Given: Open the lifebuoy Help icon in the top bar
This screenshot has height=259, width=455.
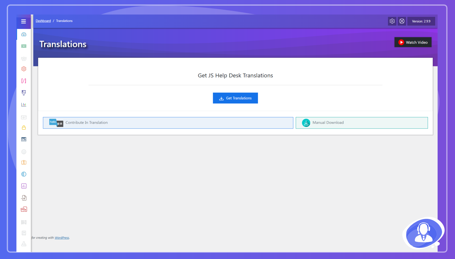Looking at the screenshot, I should (402, 21).
